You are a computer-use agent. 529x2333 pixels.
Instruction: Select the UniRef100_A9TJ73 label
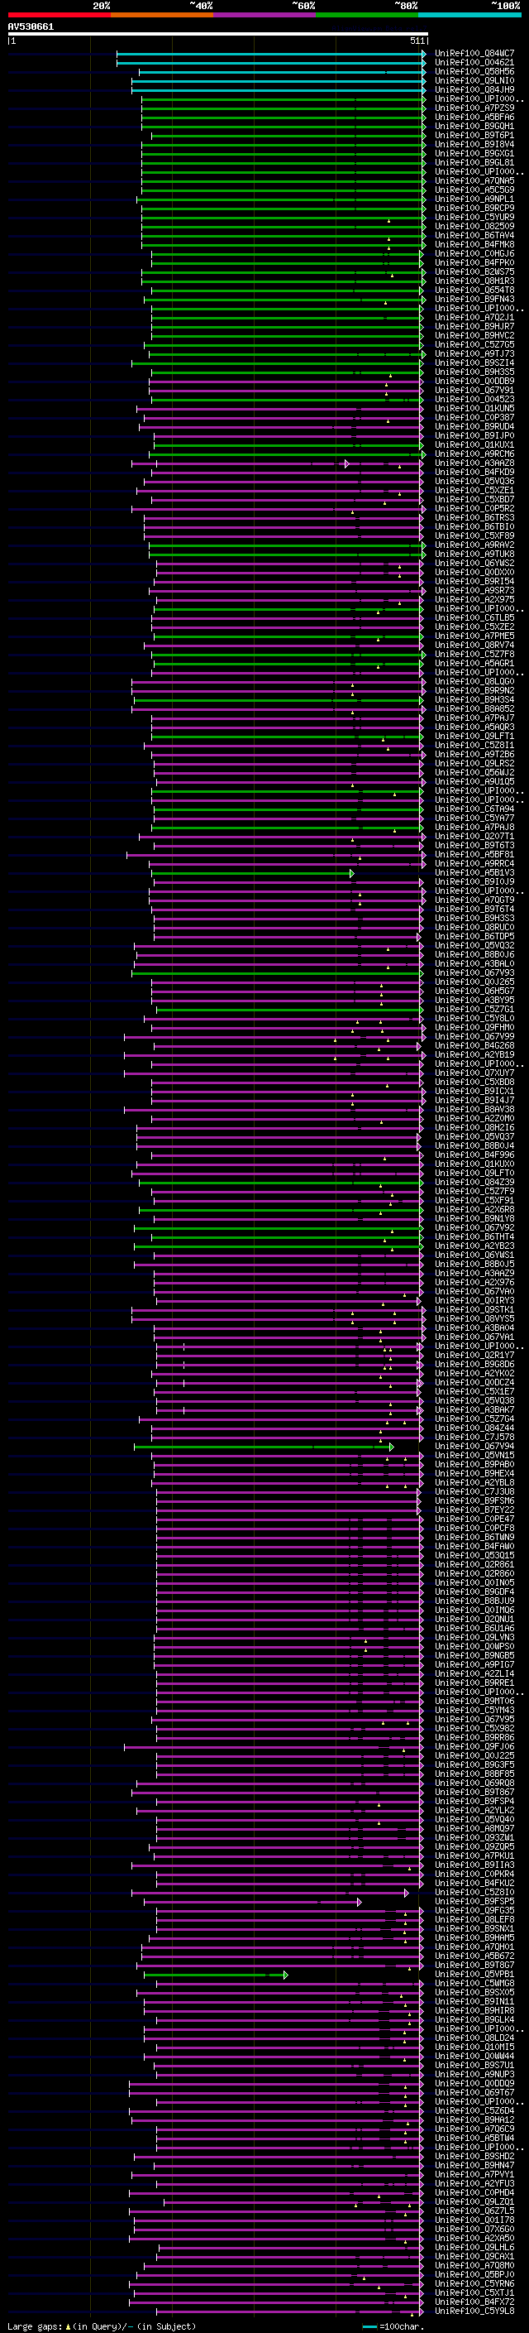pyautogui.click(x=474, y=354)
